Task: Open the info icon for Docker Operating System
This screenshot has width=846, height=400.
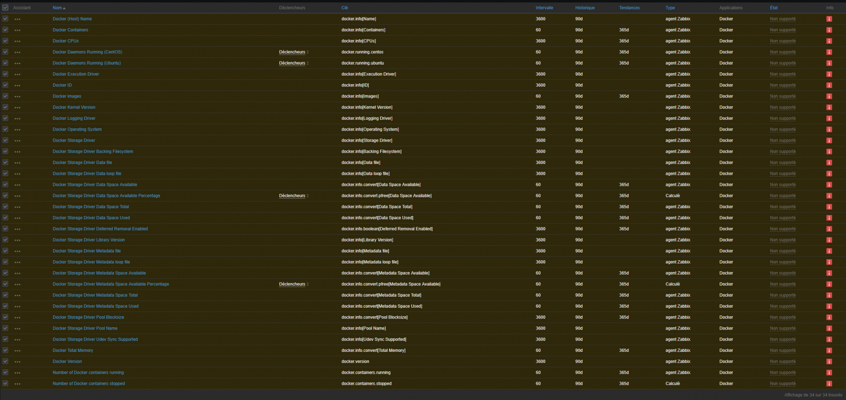Action: tap(829, 130)
